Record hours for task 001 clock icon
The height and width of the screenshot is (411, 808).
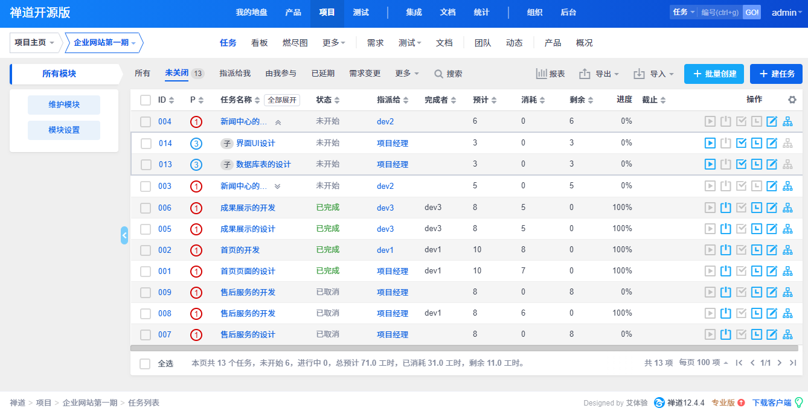point(757,271)
